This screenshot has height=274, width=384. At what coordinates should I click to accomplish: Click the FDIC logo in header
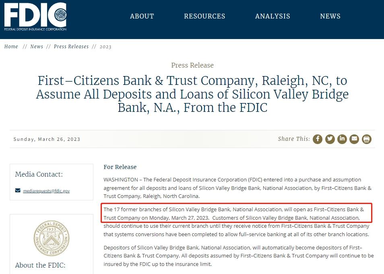coord(35,16)
